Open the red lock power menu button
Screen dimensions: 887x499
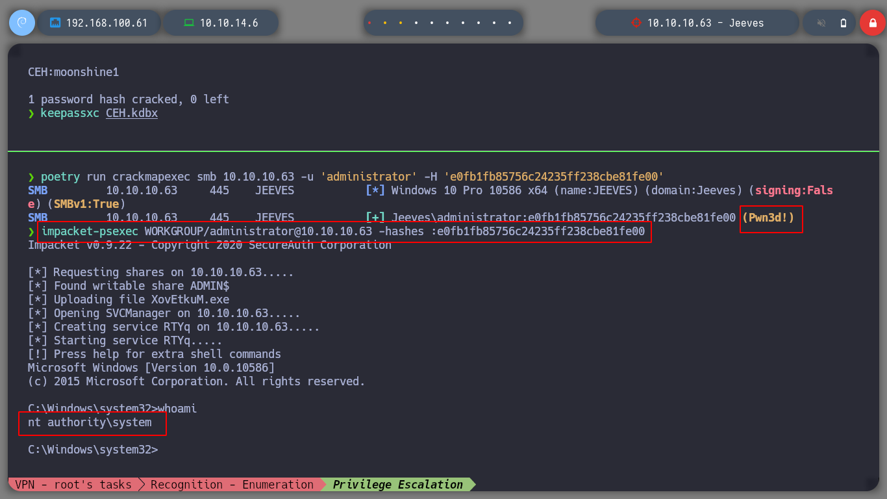click(872, 23)
